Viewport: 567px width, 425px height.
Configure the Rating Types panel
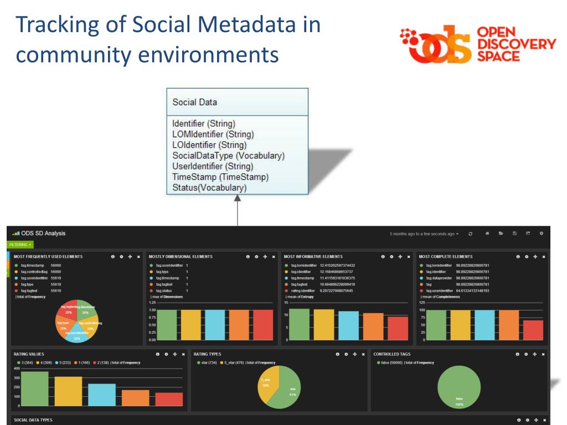click(346, 354)
